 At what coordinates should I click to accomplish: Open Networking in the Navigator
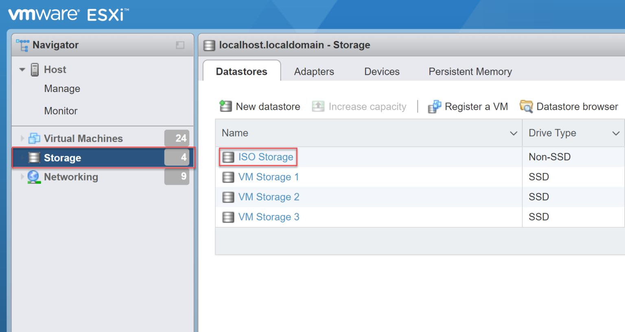[x=71, y=177]
